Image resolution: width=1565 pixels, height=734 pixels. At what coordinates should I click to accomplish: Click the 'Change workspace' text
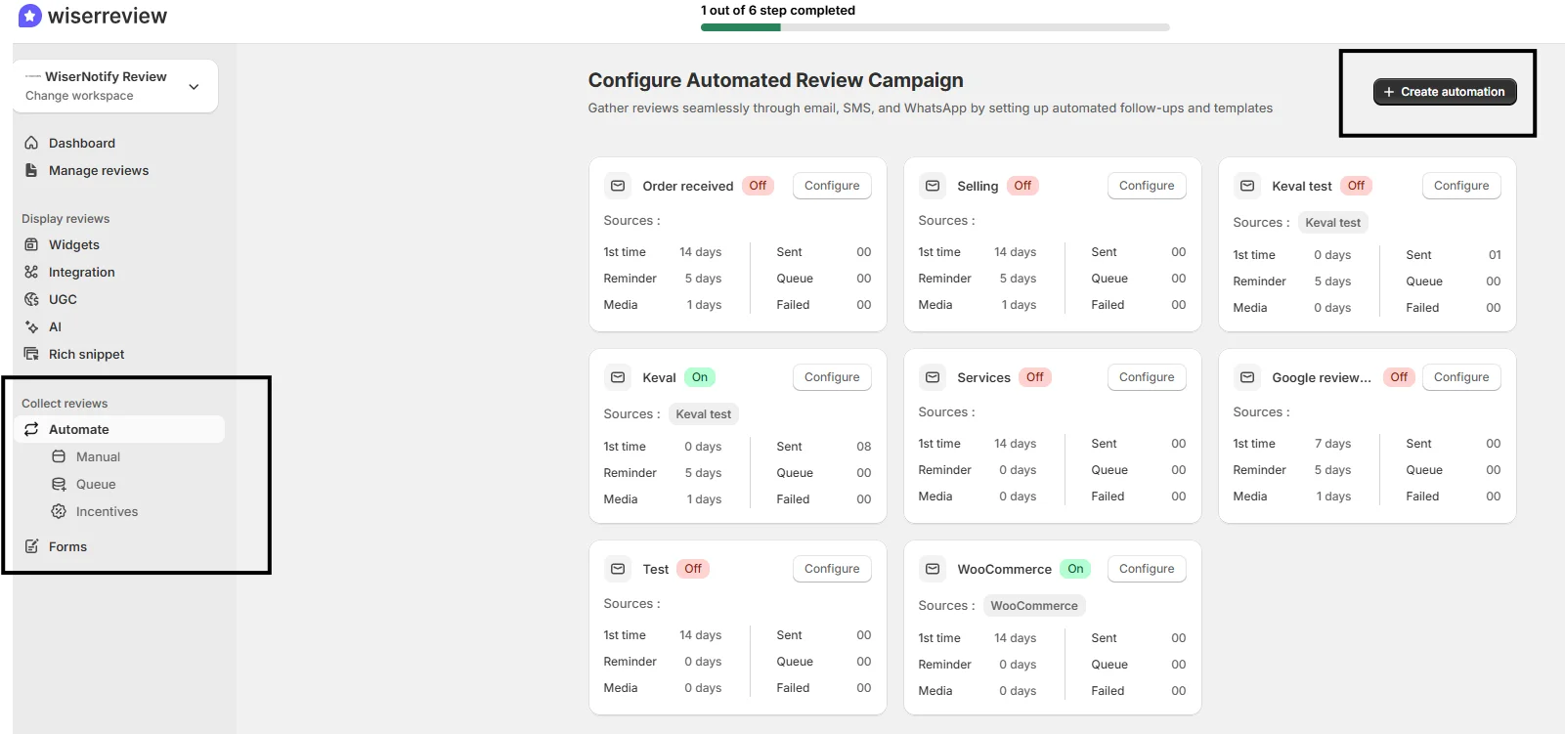79,96
